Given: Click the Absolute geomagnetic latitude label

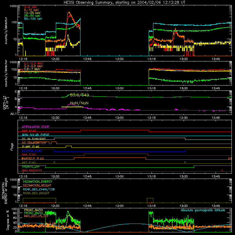Looking at the screenshot, I should pos(203,210).
